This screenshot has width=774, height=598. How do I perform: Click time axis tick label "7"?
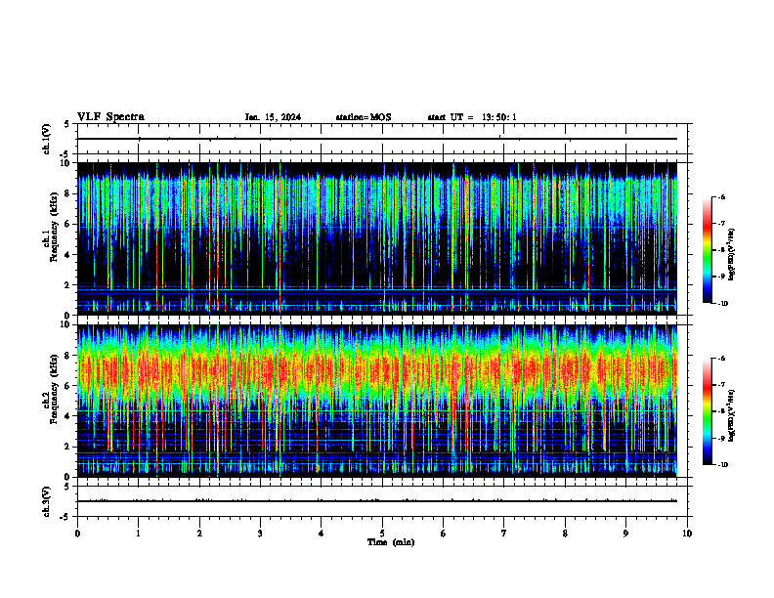[x=504, y=534]
